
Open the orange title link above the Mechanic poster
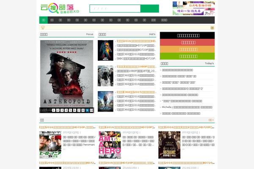point(186,127)
